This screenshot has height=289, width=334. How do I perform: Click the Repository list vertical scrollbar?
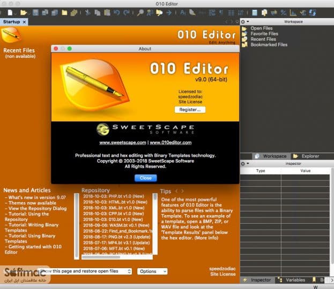pos(155,224)
